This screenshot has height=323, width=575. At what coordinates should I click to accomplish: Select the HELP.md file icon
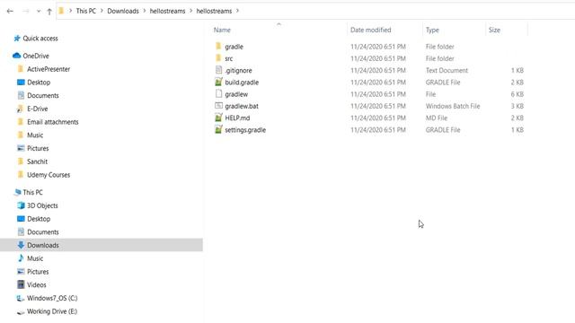pos(218,118)
